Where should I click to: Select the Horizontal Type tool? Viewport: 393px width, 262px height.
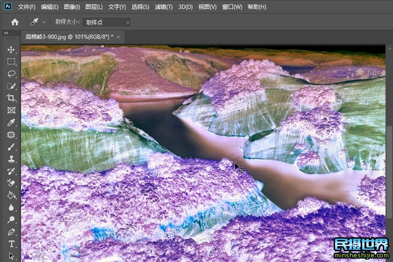(11, 244)
